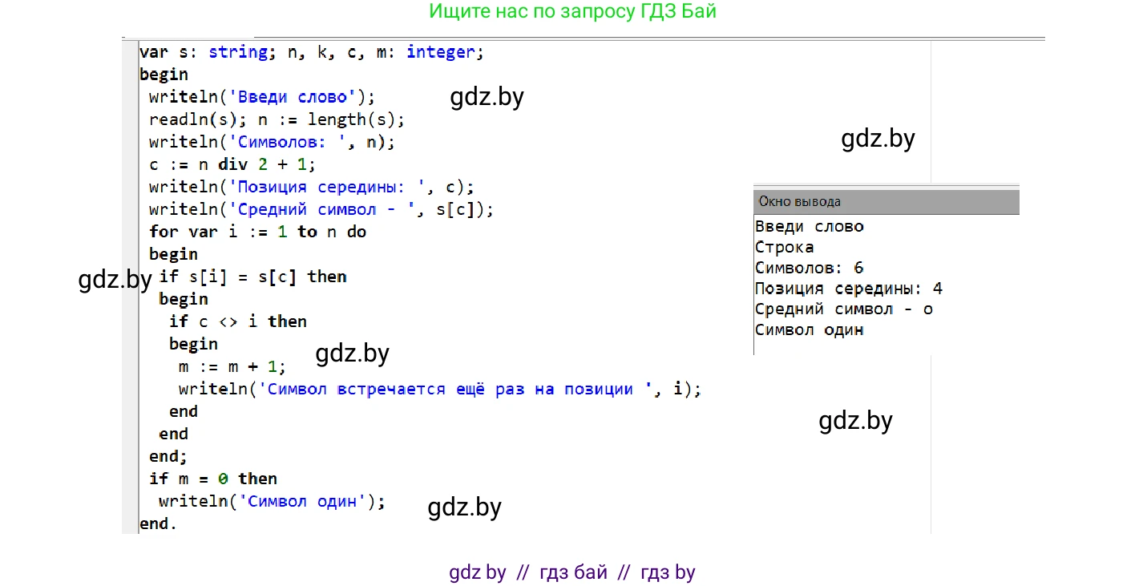Place cursor on c := n div 2 + 1
Viewport: 1147px width, 586px height.
click(232, 164)
